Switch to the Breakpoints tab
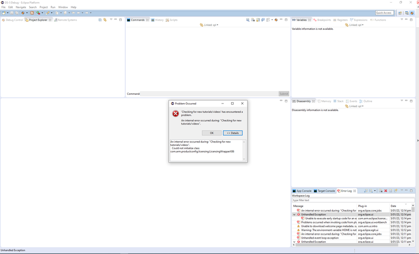This screenshot has height=254, width=419. coord(322,20)
